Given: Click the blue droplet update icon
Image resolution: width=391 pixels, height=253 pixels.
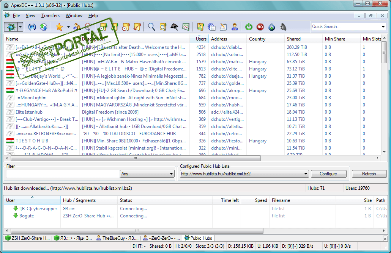Looking at the screenshot, I should point(272,27).
